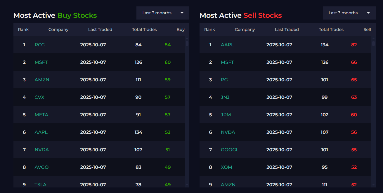This screenshot has height=193, width=383.
Task: Open the AVGO company link
Action: (x=41, y=167)
